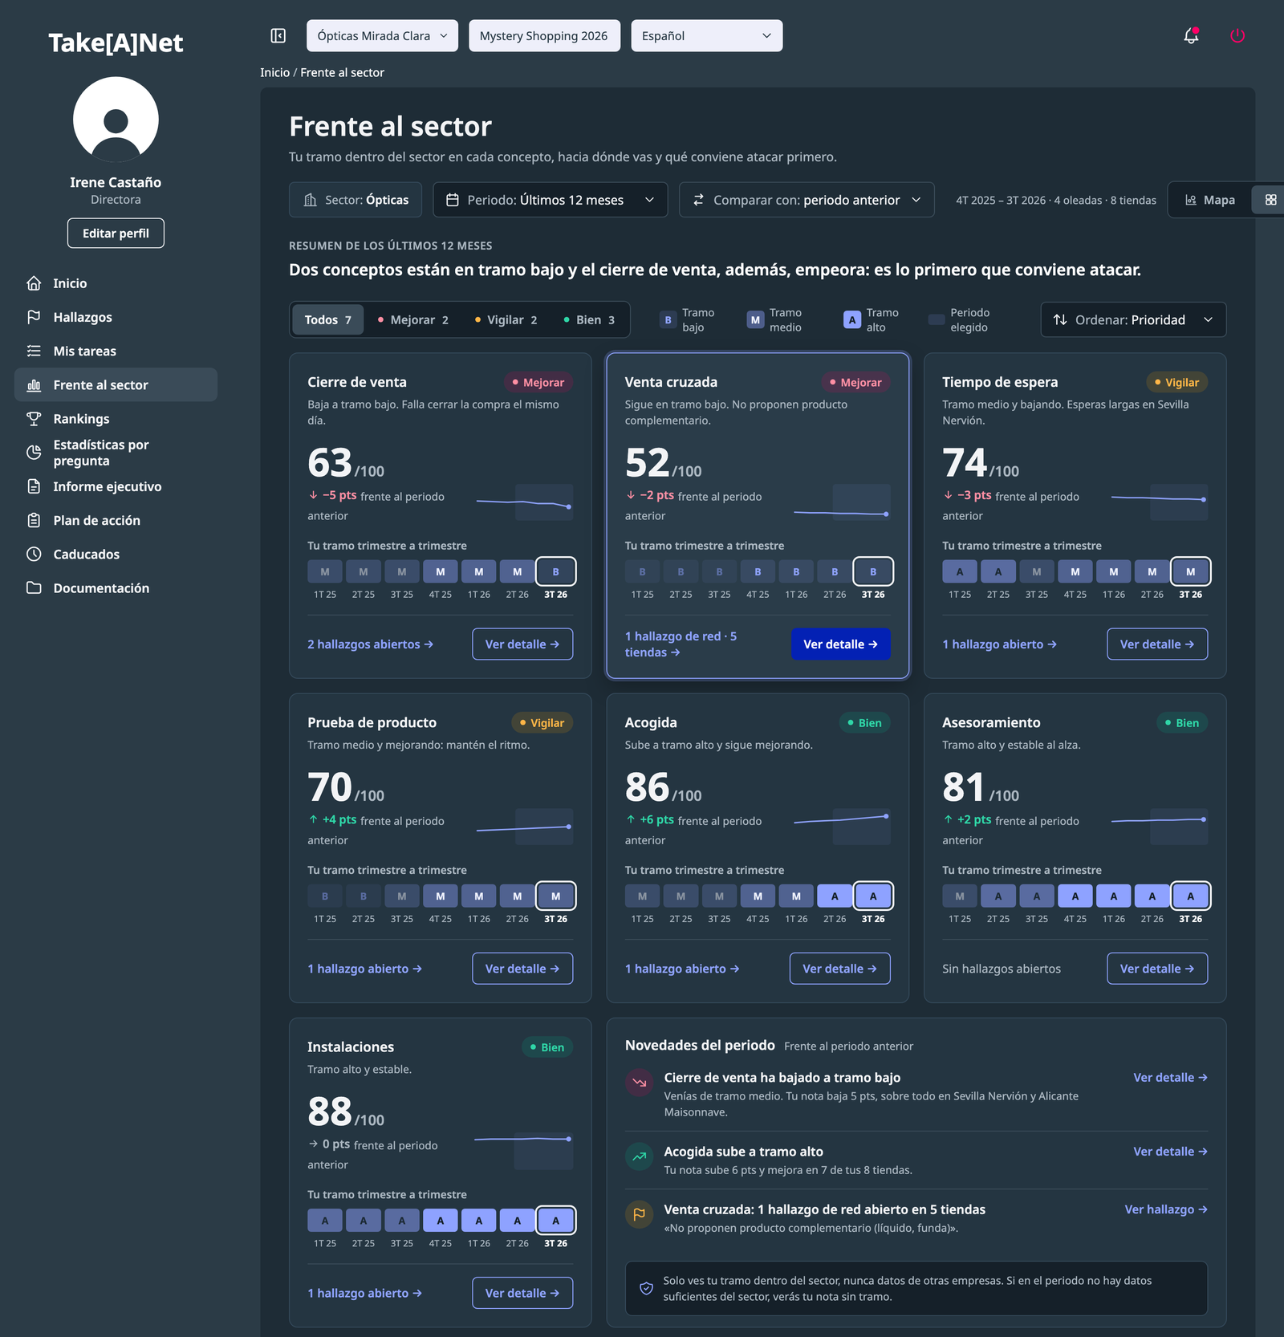
Task: Filter cards by Todos 7
Action: tap(327, 320)
